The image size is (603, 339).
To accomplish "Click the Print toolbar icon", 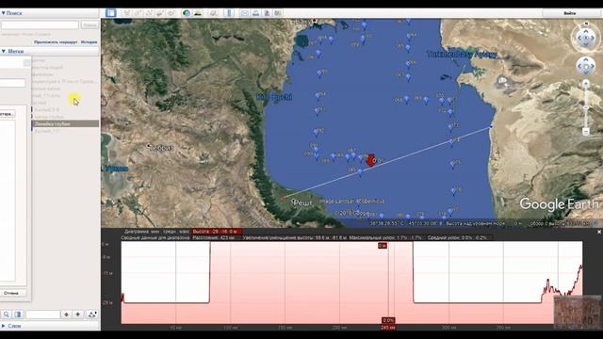I will pos(255,13).
